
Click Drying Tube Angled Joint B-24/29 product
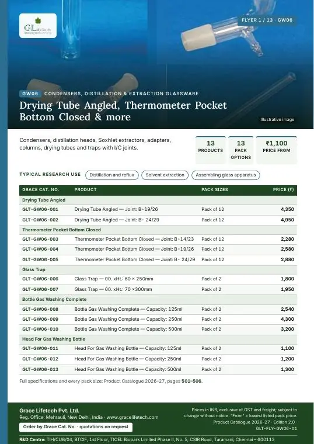coord(117,220)
